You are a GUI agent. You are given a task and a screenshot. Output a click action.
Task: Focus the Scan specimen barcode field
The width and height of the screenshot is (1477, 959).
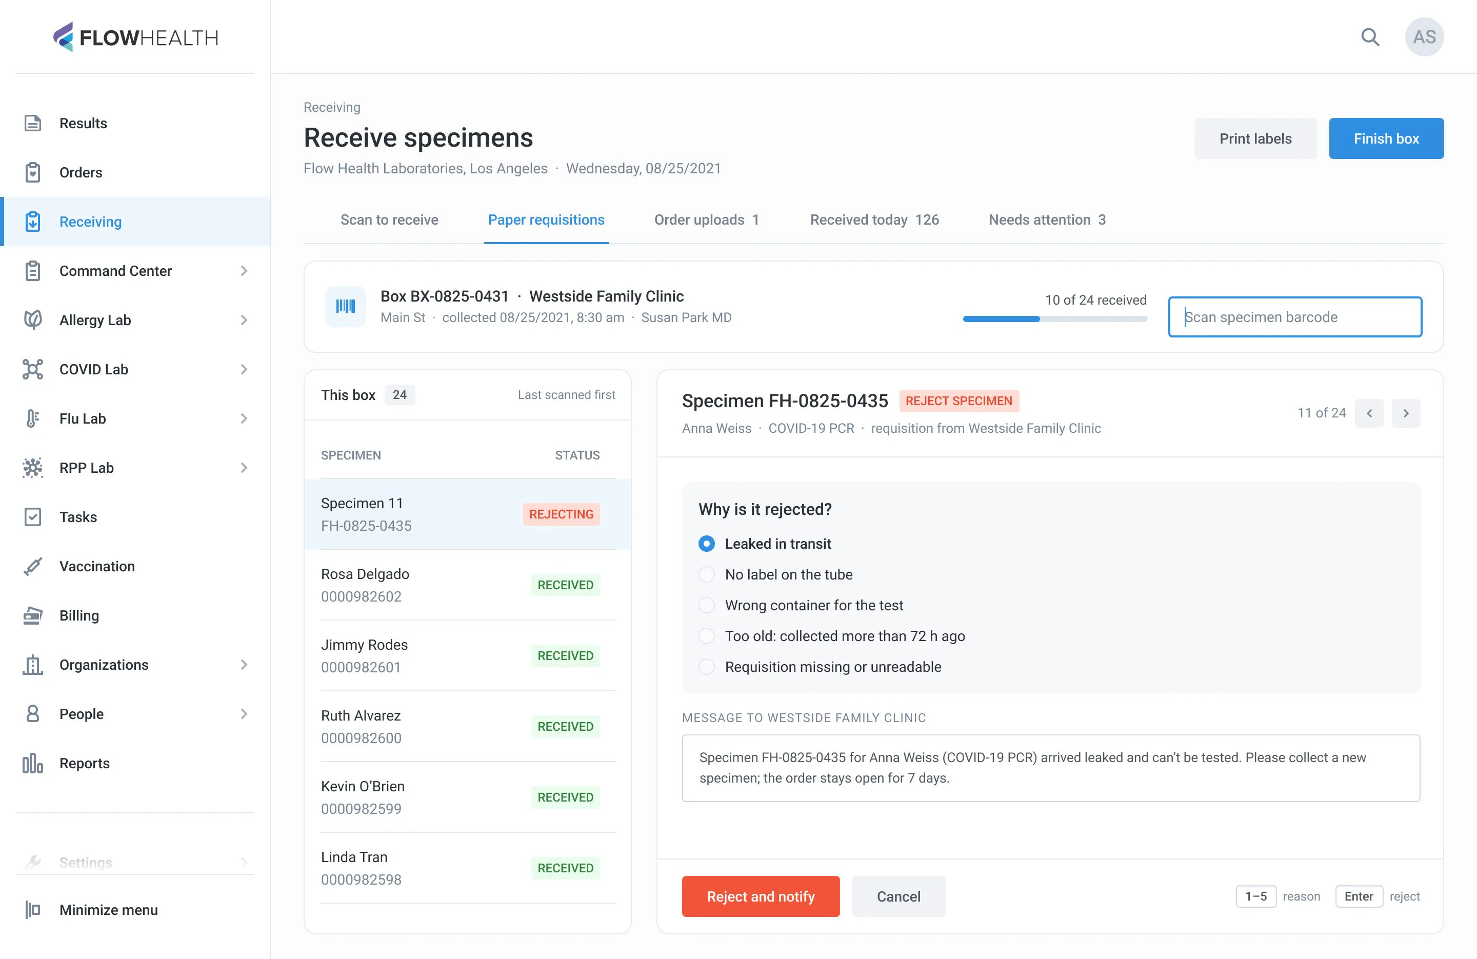(x=1295, y=317)
